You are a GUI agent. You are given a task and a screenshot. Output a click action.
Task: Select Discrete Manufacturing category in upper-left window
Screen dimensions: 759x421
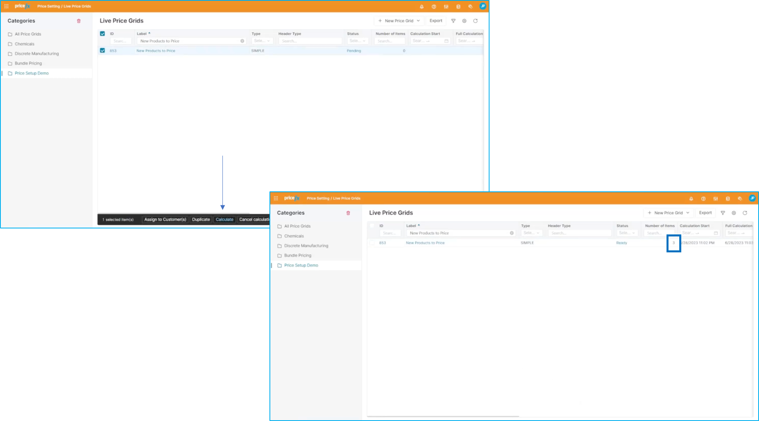37,53
